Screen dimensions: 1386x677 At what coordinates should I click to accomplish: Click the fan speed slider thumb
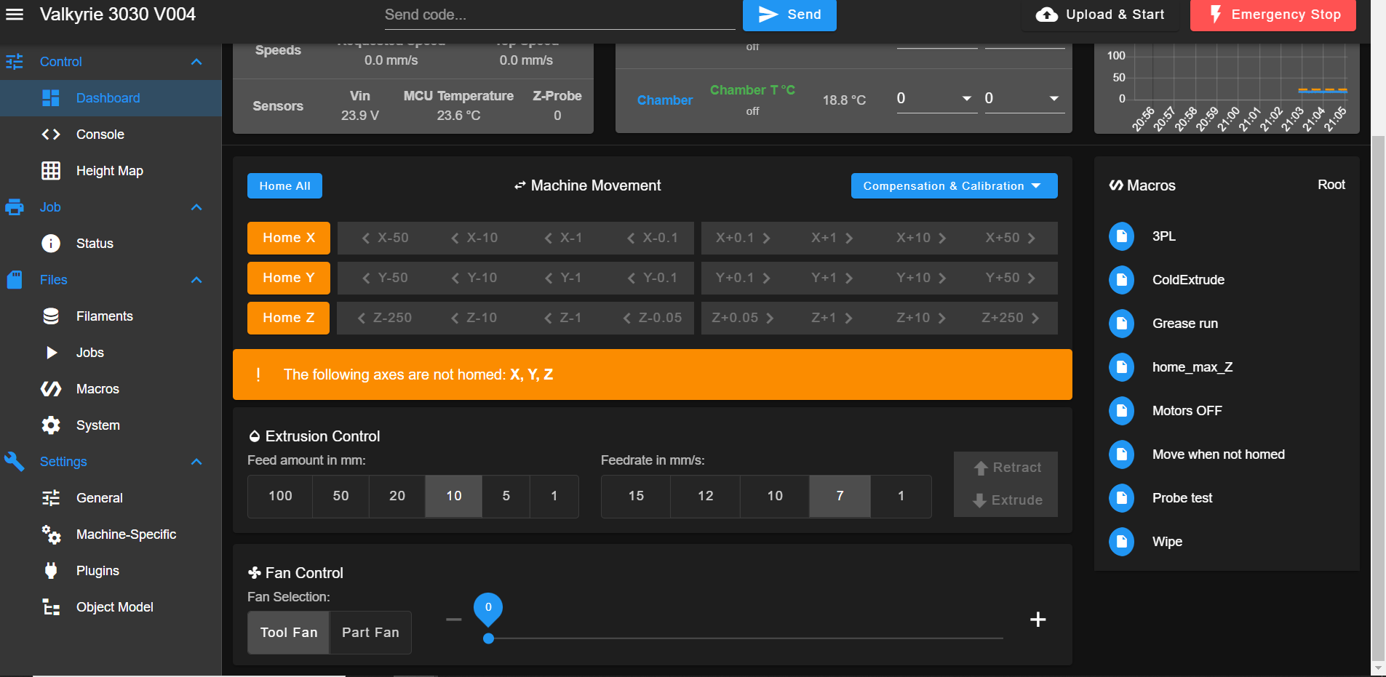[489, 638]
